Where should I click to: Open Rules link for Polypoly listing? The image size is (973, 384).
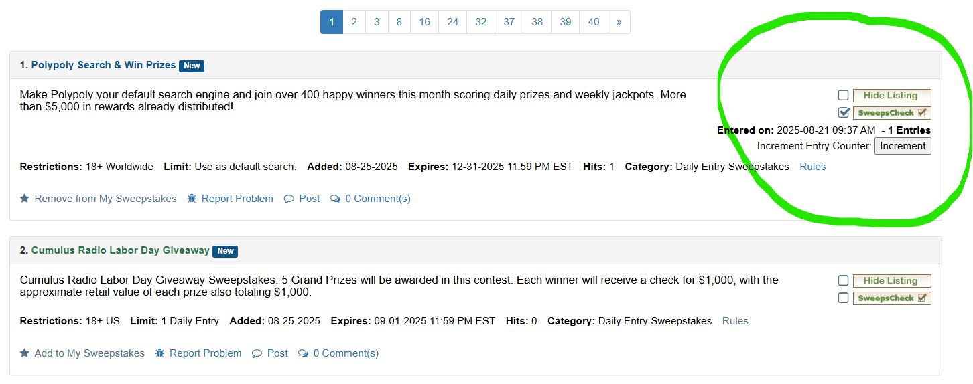(813, 167)
